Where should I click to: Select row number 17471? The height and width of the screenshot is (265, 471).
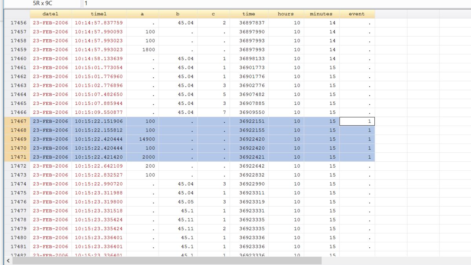pos(16,157)
